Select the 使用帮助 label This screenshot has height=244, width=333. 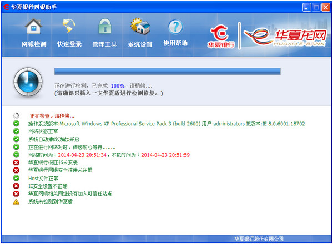pyautogui.click(x=175, y=43)
